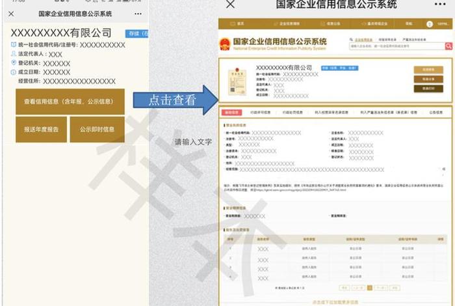Switch to the 行政处罚信息 tab
The height and width of the screenshot is (306, 455).
pyautogui.click(x=292, y=112)
